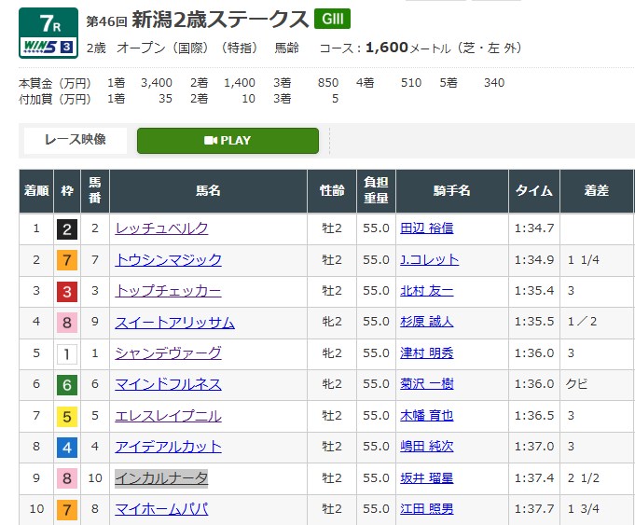Open horse トウシンマジック link

tap(168, 259)
